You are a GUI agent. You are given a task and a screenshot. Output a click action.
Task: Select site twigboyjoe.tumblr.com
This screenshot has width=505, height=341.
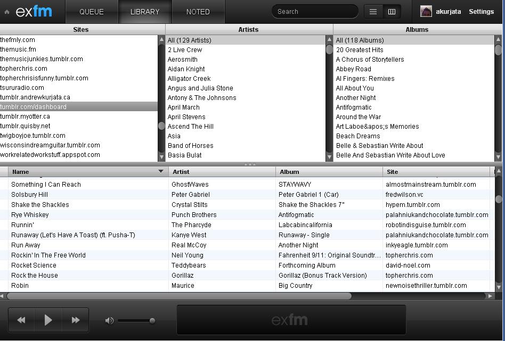click(79, 136)
